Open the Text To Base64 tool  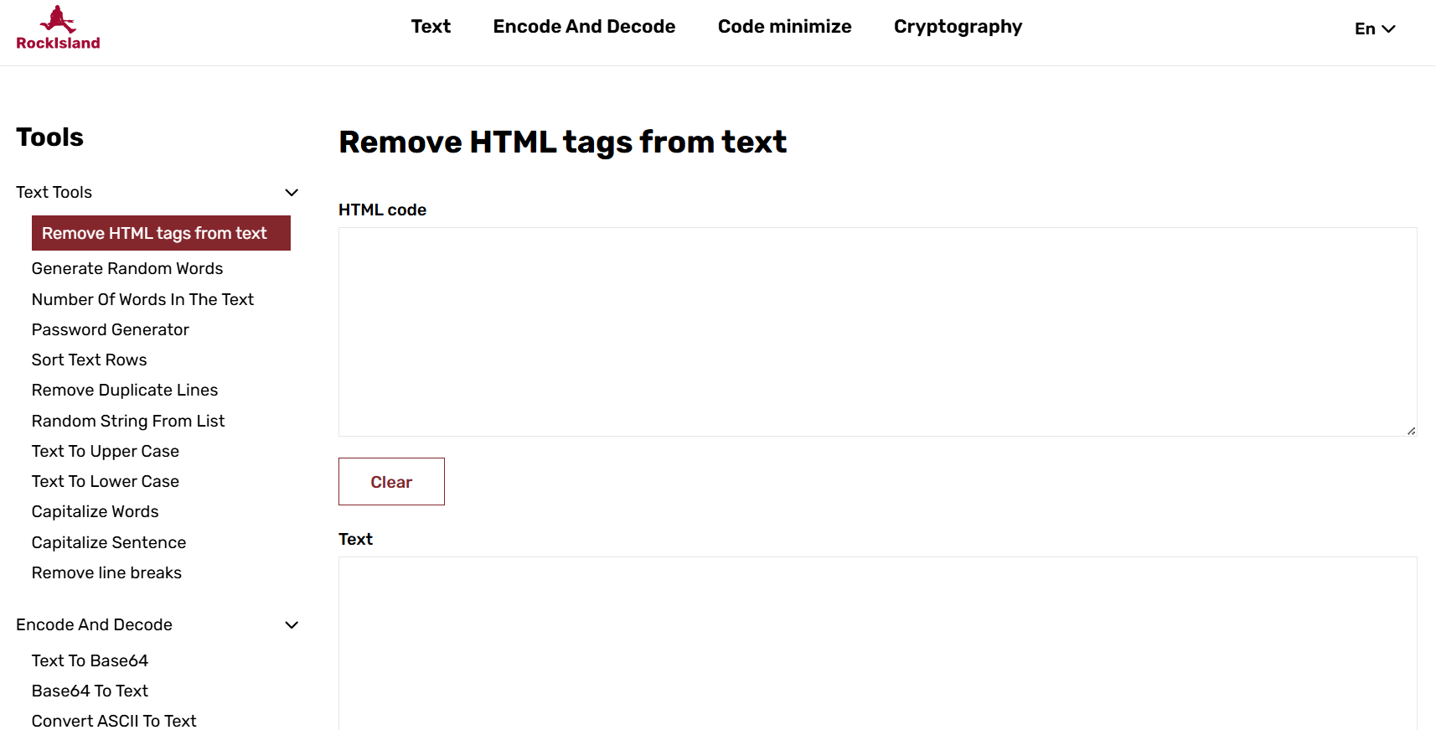tap(90, 660)
